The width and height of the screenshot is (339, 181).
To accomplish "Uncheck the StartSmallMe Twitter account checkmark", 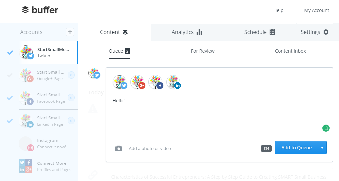I will pos(10,53).
